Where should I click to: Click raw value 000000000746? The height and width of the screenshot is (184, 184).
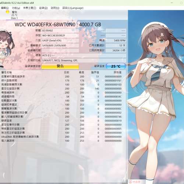click(x=113, y=117)
